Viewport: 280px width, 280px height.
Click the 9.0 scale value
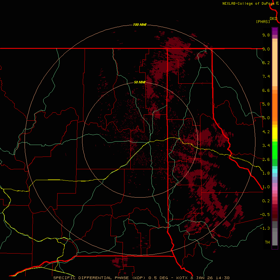click(266, 49)
